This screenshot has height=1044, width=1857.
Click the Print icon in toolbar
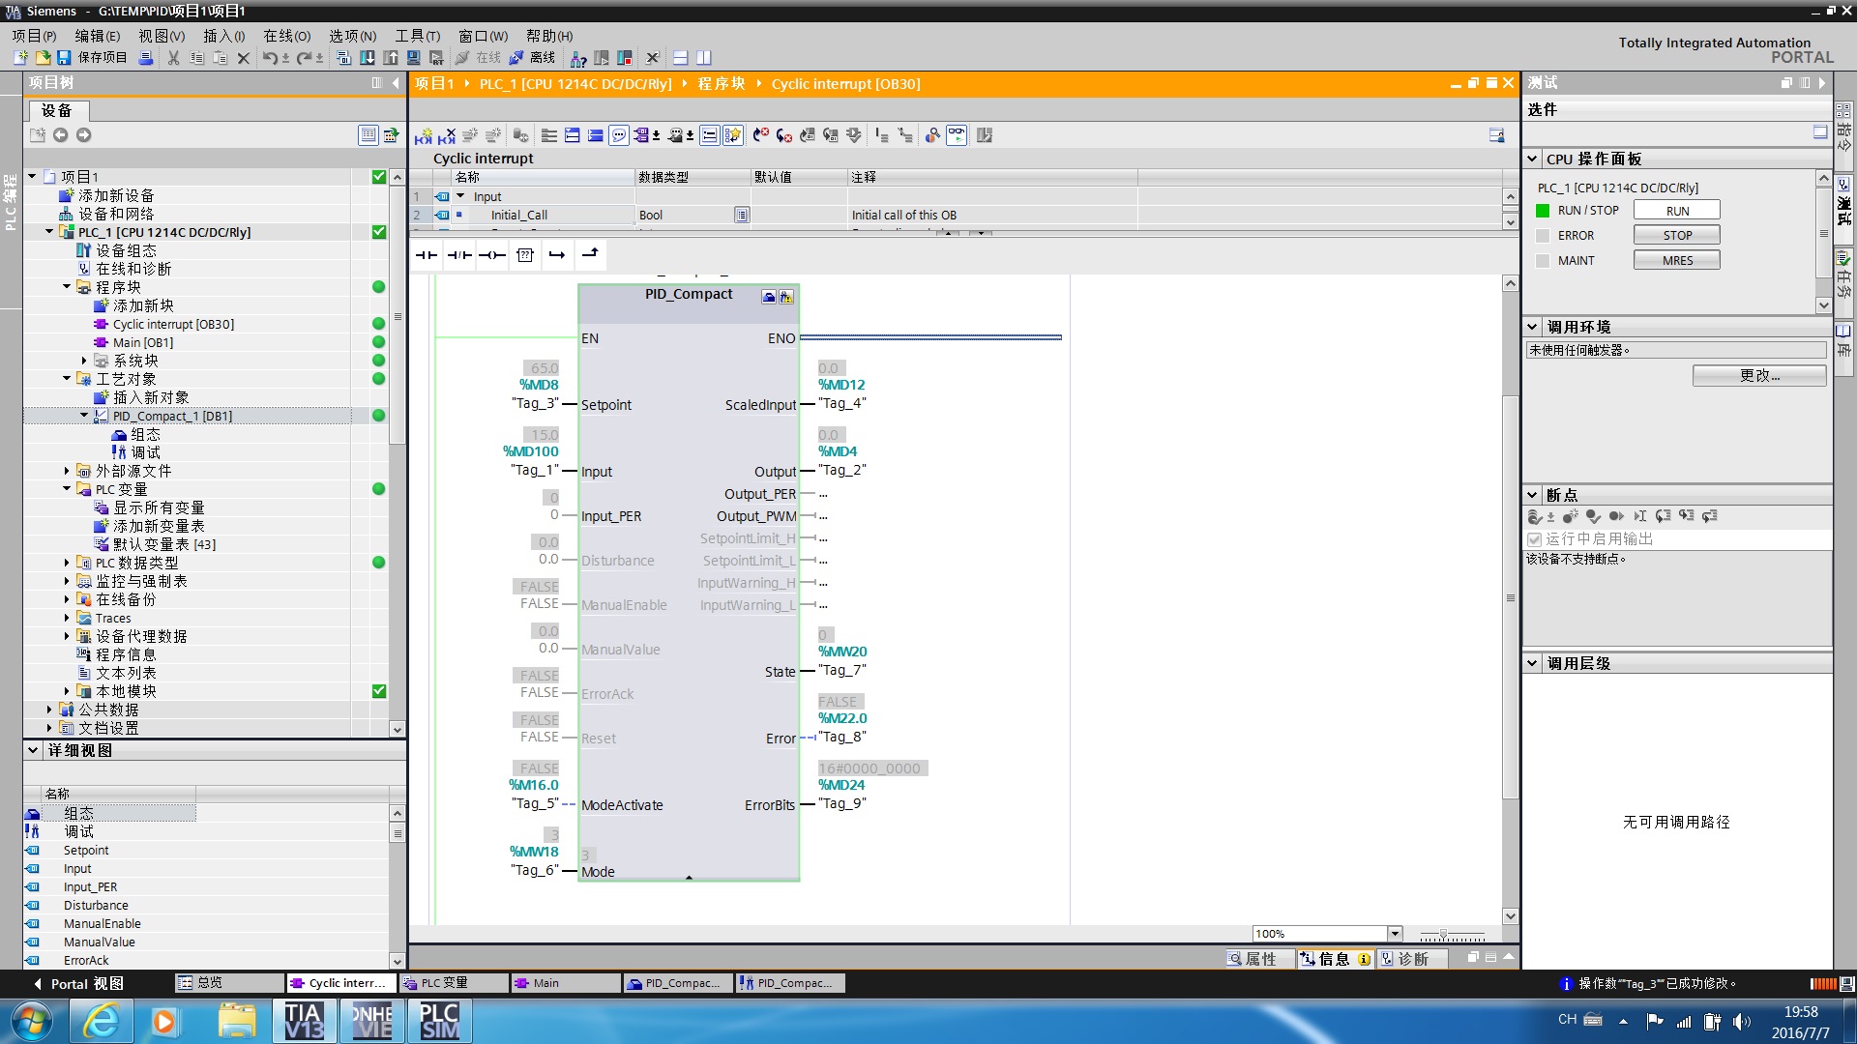pos(146,58)
